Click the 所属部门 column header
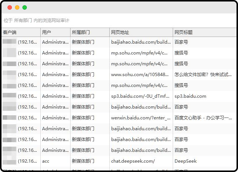 [90, 32]
